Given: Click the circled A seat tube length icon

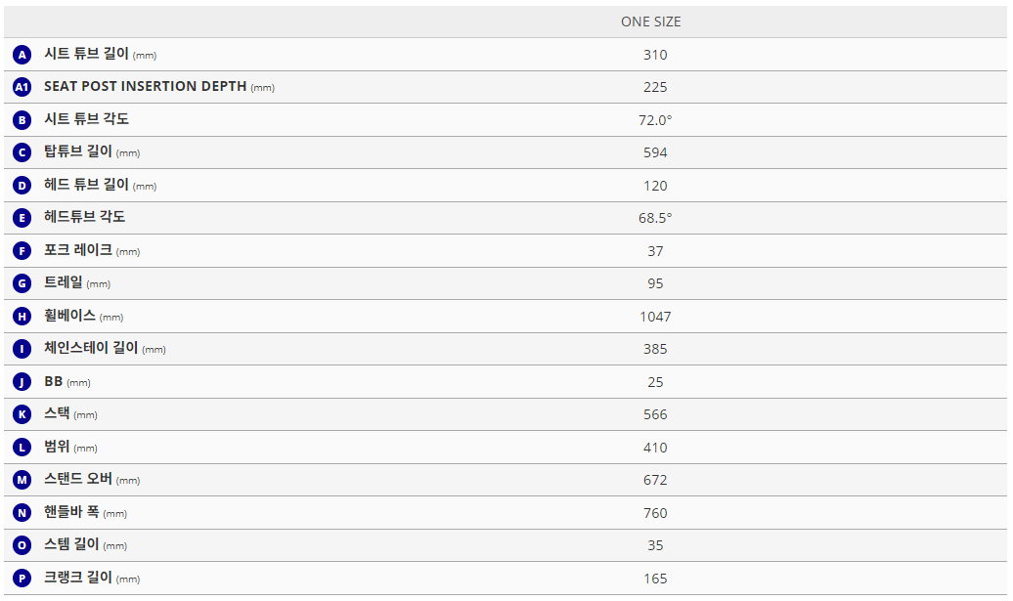Looking at the screenshot, I should coord(22,55).
